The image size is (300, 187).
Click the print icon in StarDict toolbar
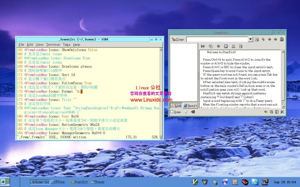click(233, 46)
